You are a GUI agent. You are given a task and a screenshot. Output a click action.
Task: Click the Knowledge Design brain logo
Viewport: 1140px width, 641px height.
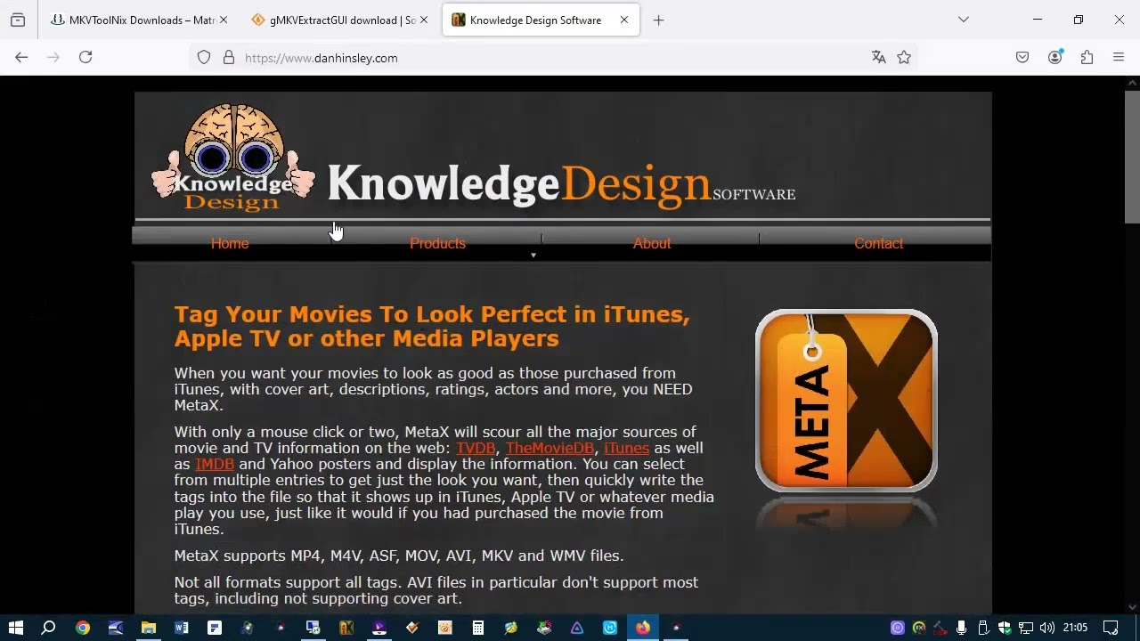click(x=233, y=158)
